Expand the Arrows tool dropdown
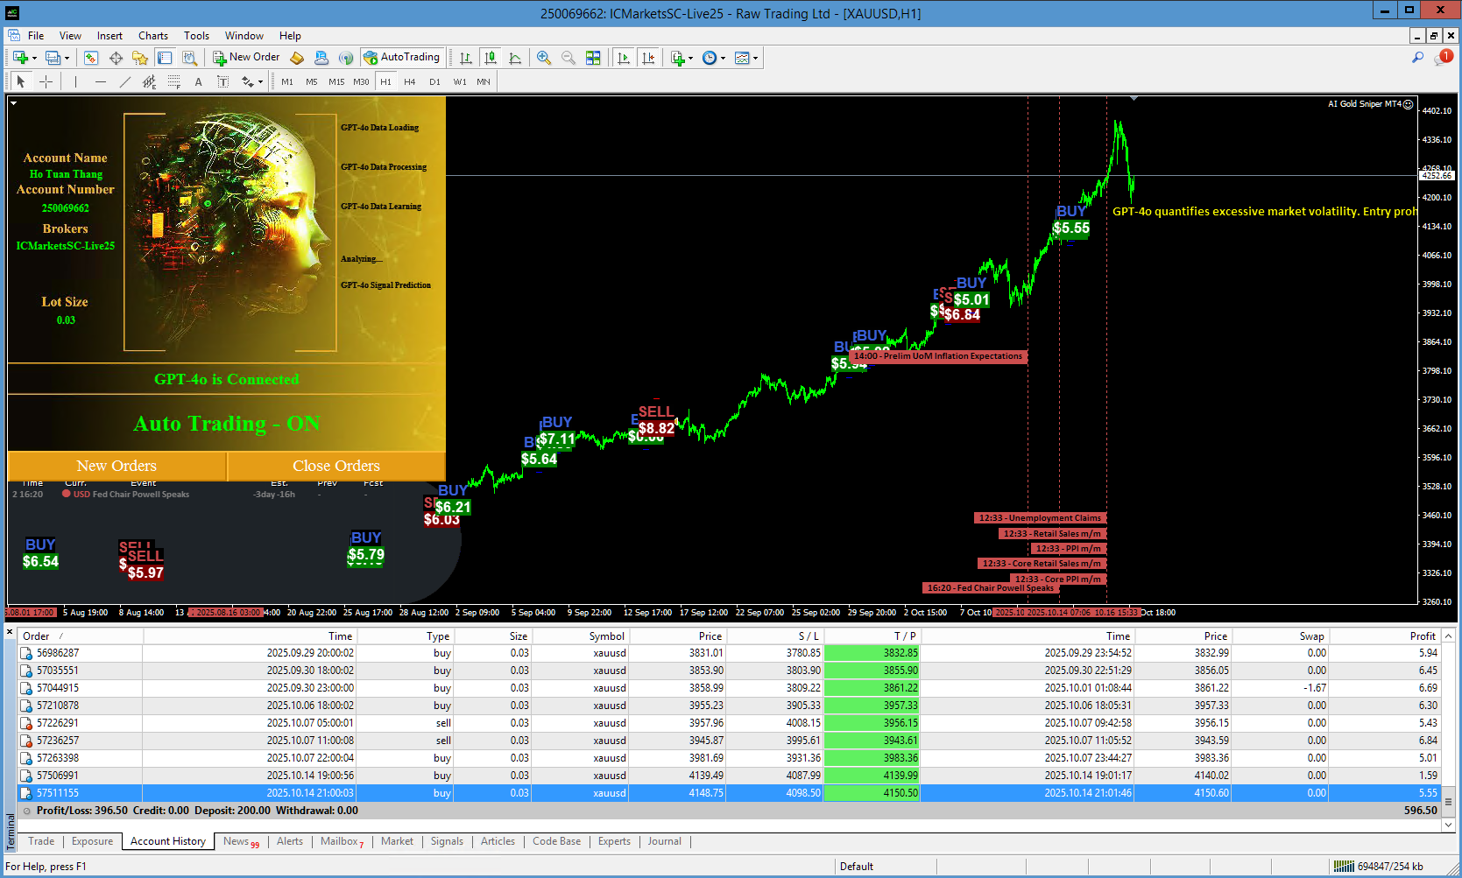1462x878 pixels. pos(260,82)
